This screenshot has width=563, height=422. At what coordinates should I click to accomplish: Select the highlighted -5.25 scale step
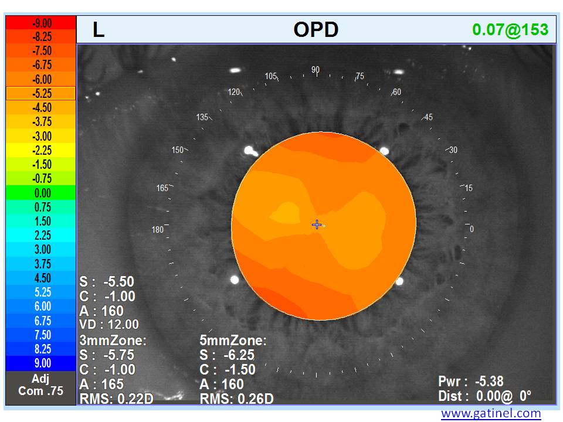click(40, 93)
